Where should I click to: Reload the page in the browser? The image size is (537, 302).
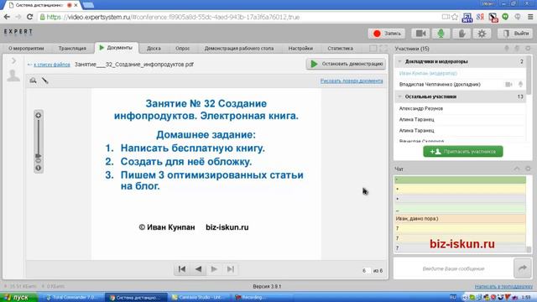pos(30,17)
